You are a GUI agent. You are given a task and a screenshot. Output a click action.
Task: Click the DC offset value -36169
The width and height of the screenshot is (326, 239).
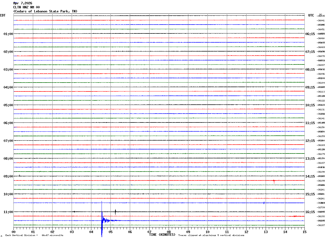[321, 145]
